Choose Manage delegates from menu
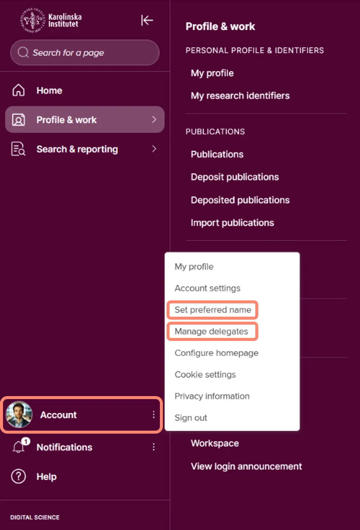Image resolution: width=360 pixels, height=530 pixels. coord(211,331)
